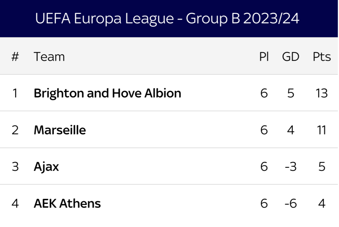Image resolution: width=339 pixels, height=227 pixels.
Task: Click the UEFA Europa League Group B title
Action: pyautogui.click(x=167, y=19)
